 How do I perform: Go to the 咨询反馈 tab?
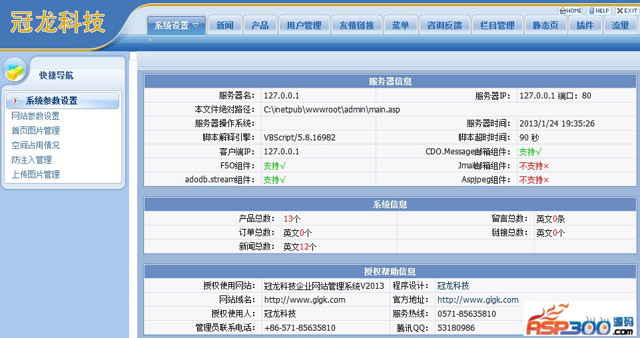[444, 25]
